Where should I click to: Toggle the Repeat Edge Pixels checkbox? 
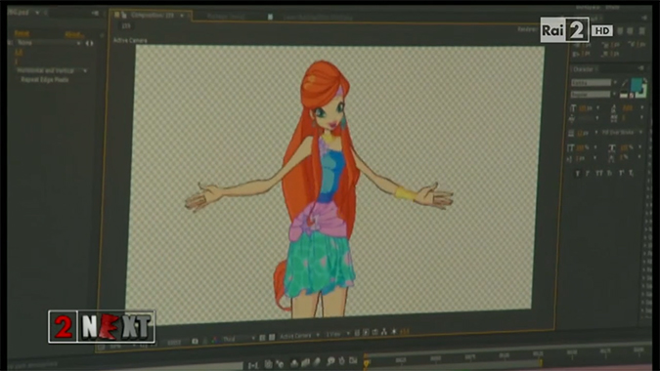tap(18, 79)
